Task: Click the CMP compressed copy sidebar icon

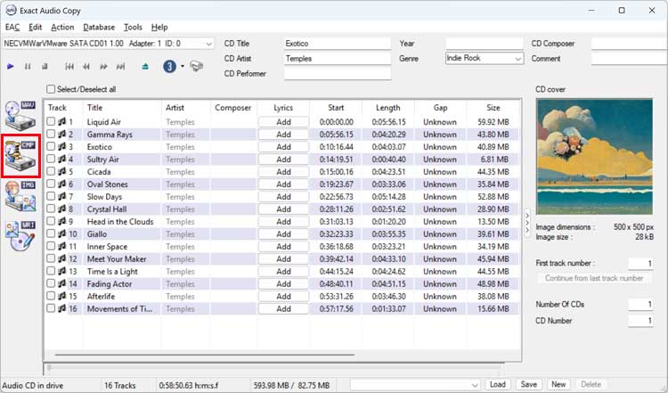Action: coord(20,156)
